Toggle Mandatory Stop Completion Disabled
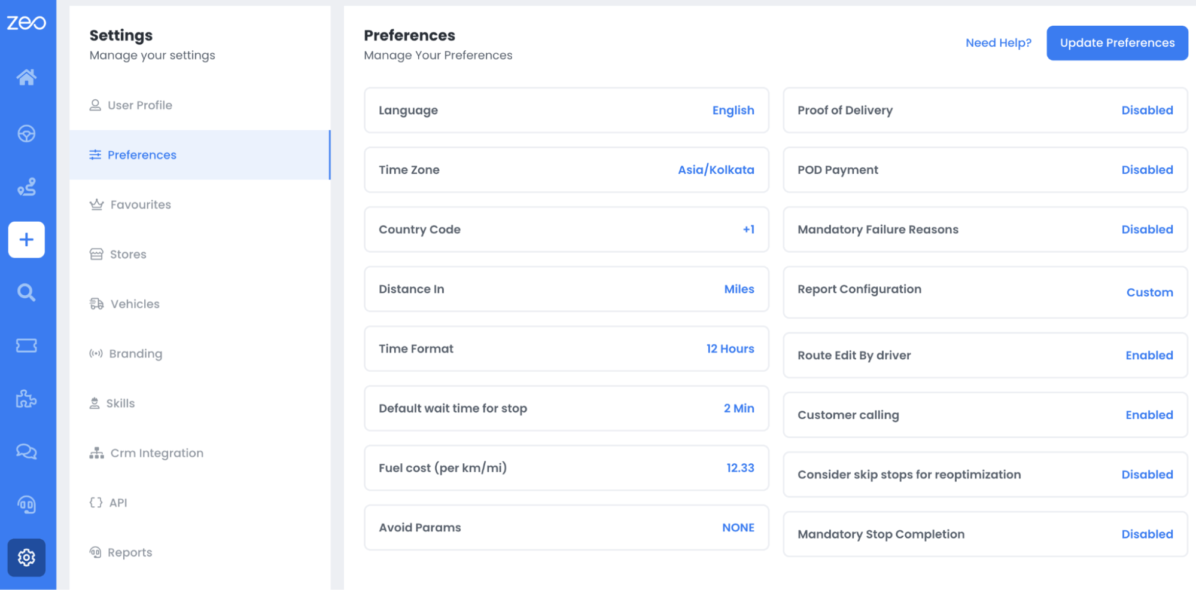1196x590 pixels. click(x=1147, y=534)
